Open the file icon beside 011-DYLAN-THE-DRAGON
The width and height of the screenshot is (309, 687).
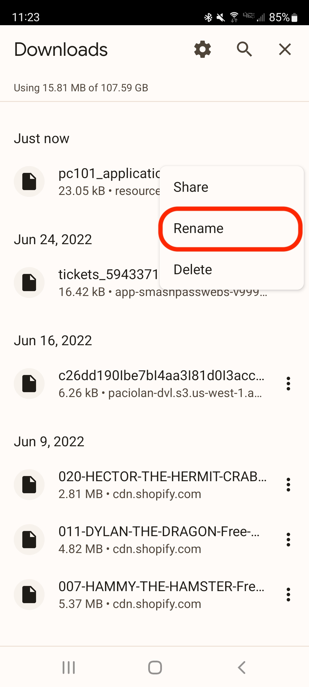click(x=29, y=540)
